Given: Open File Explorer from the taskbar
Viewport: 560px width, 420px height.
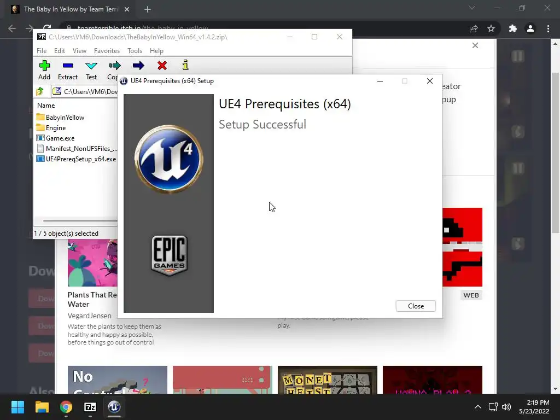Looking at the screenshot, I should coord(42,407).
